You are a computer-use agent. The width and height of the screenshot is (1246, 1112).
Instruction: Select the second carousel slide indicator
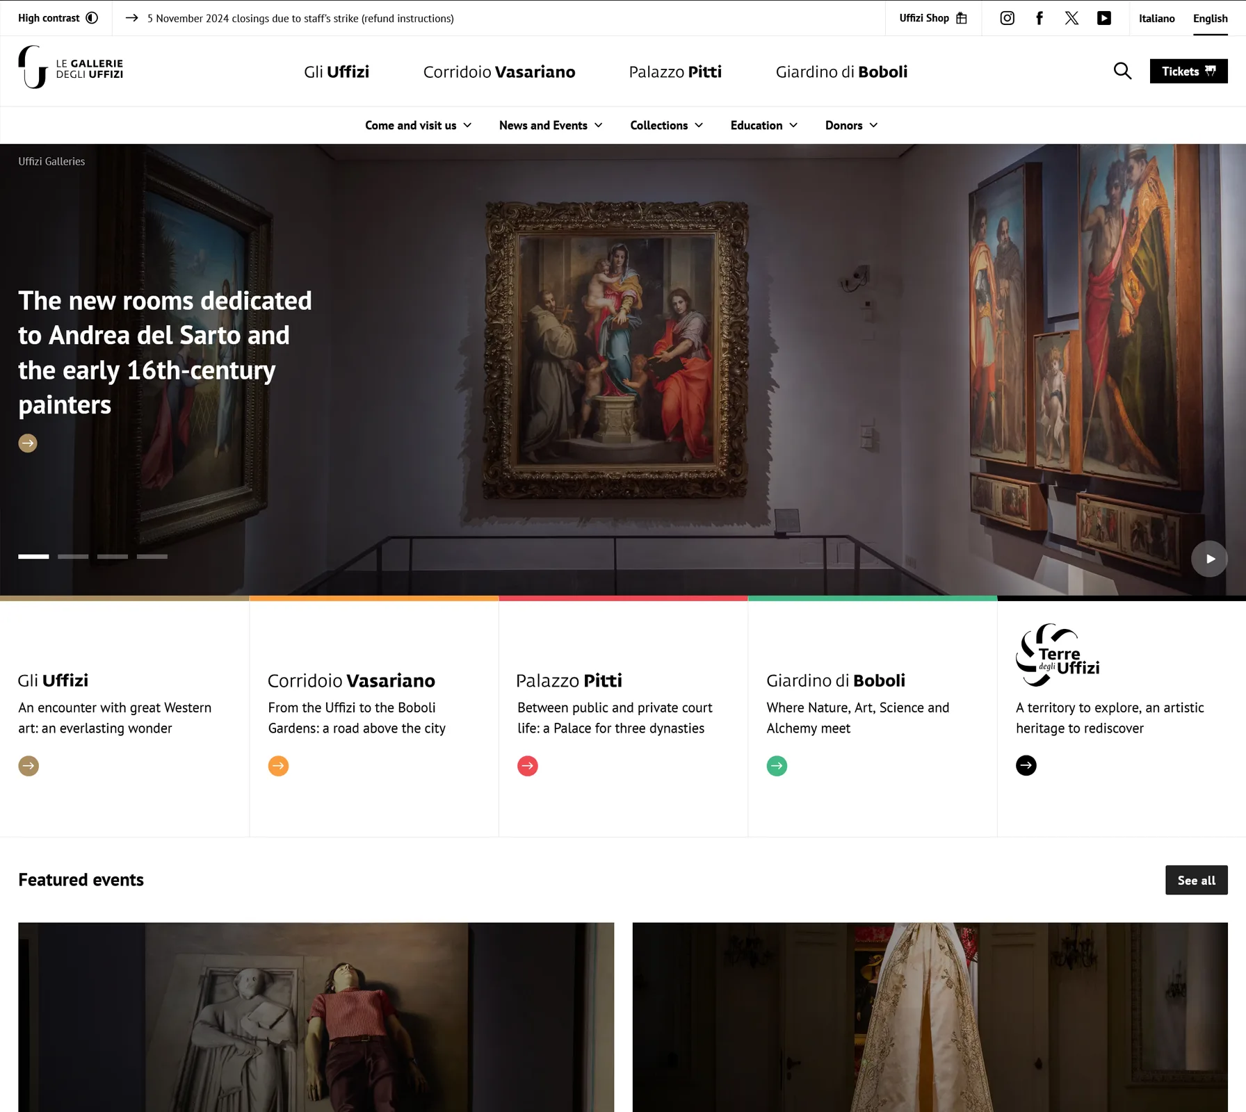coord(73,556)
